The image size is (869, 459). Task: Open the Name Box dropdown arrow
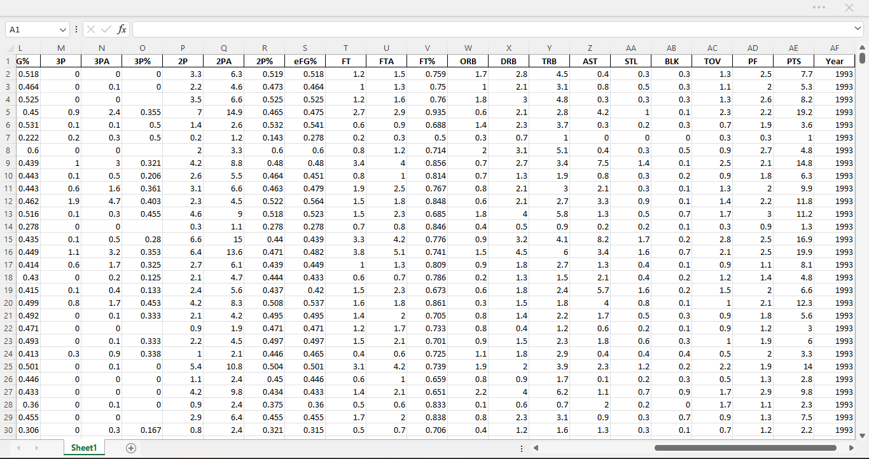click(63, 30)
